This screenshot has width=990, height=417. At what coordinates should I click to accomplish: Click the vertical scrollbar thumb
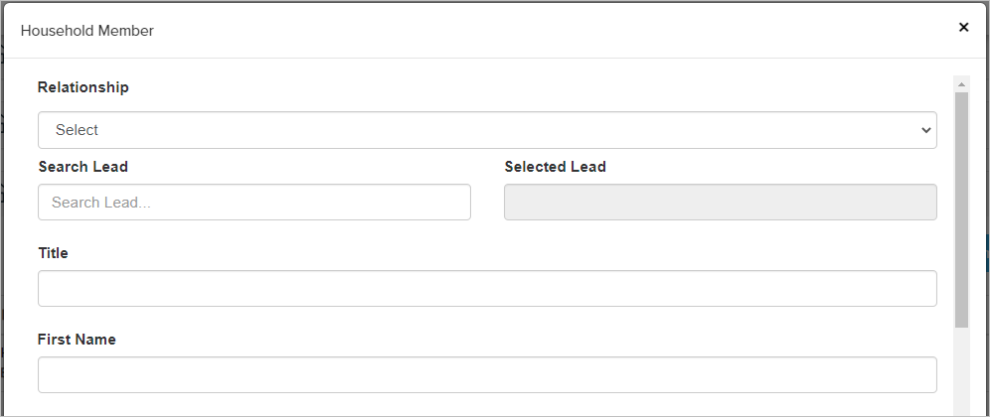(961, 208)
